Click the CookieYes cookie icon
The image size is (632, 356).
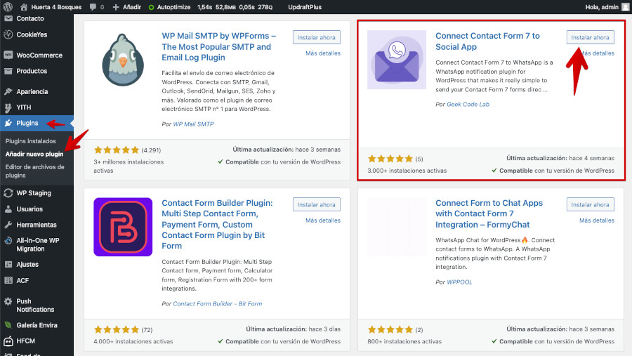[8, 34]
